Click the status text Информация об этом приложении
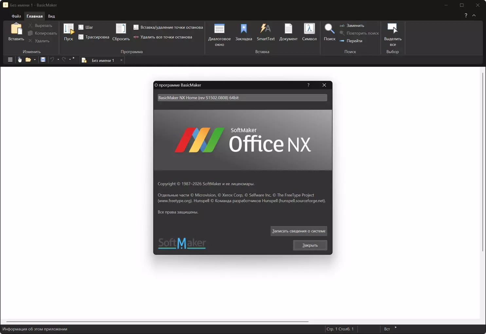 pyautogui.click(x=35, y=329)
